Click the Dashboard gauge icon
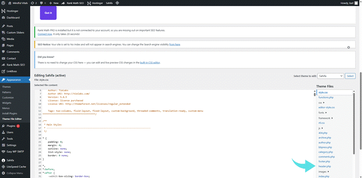This screenshot has height=178, width=362. pos(3,18)
